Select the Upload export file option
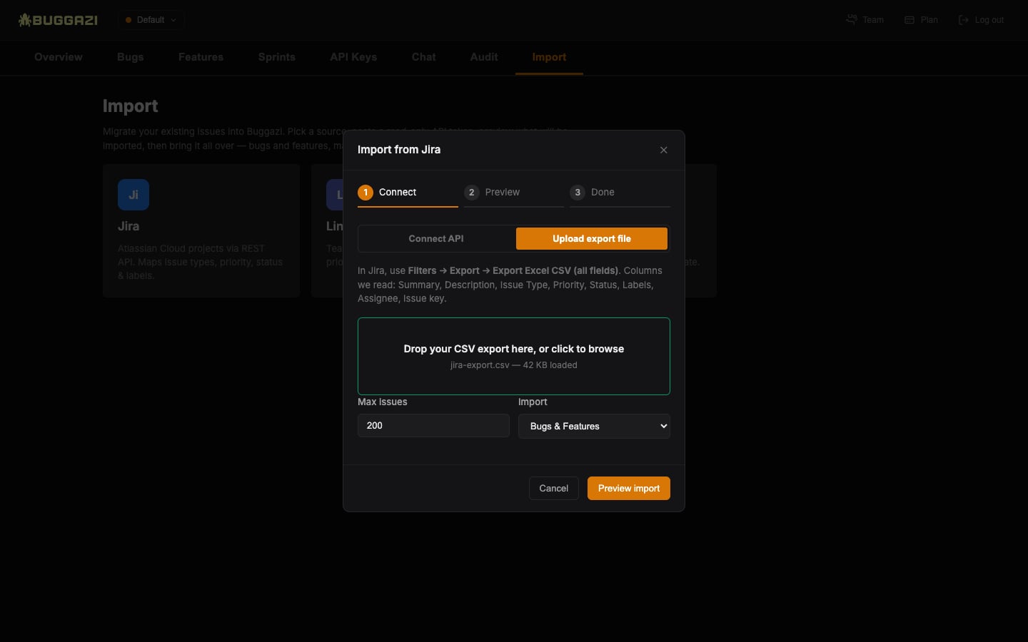Screen dimensions: 1028x642 point(592,239)
